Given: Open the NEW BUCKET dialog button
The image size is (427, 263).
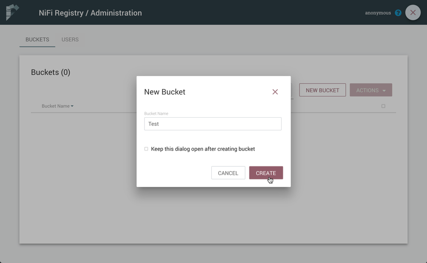Looking at the screenshot, I should [322, 90].
